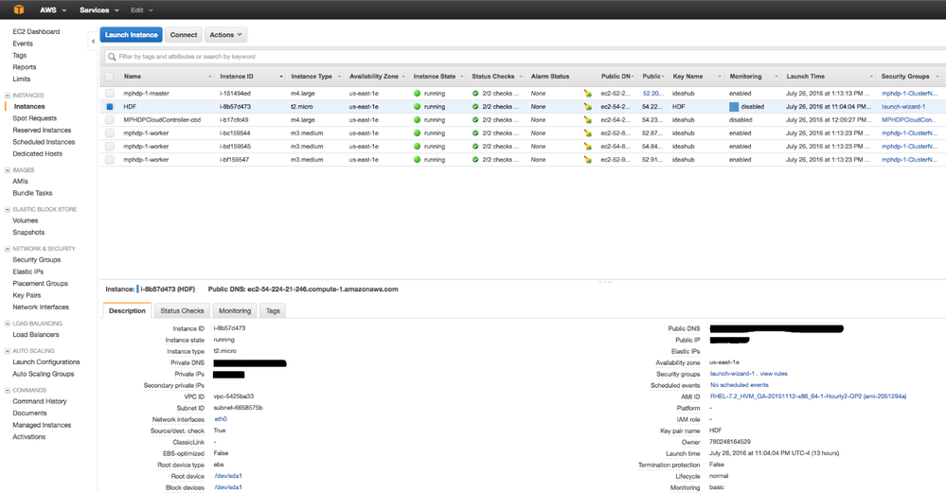Click green running status icon for HDF
Screen dimensions: 946x493
pyautogui.click(x=418, y=107)
